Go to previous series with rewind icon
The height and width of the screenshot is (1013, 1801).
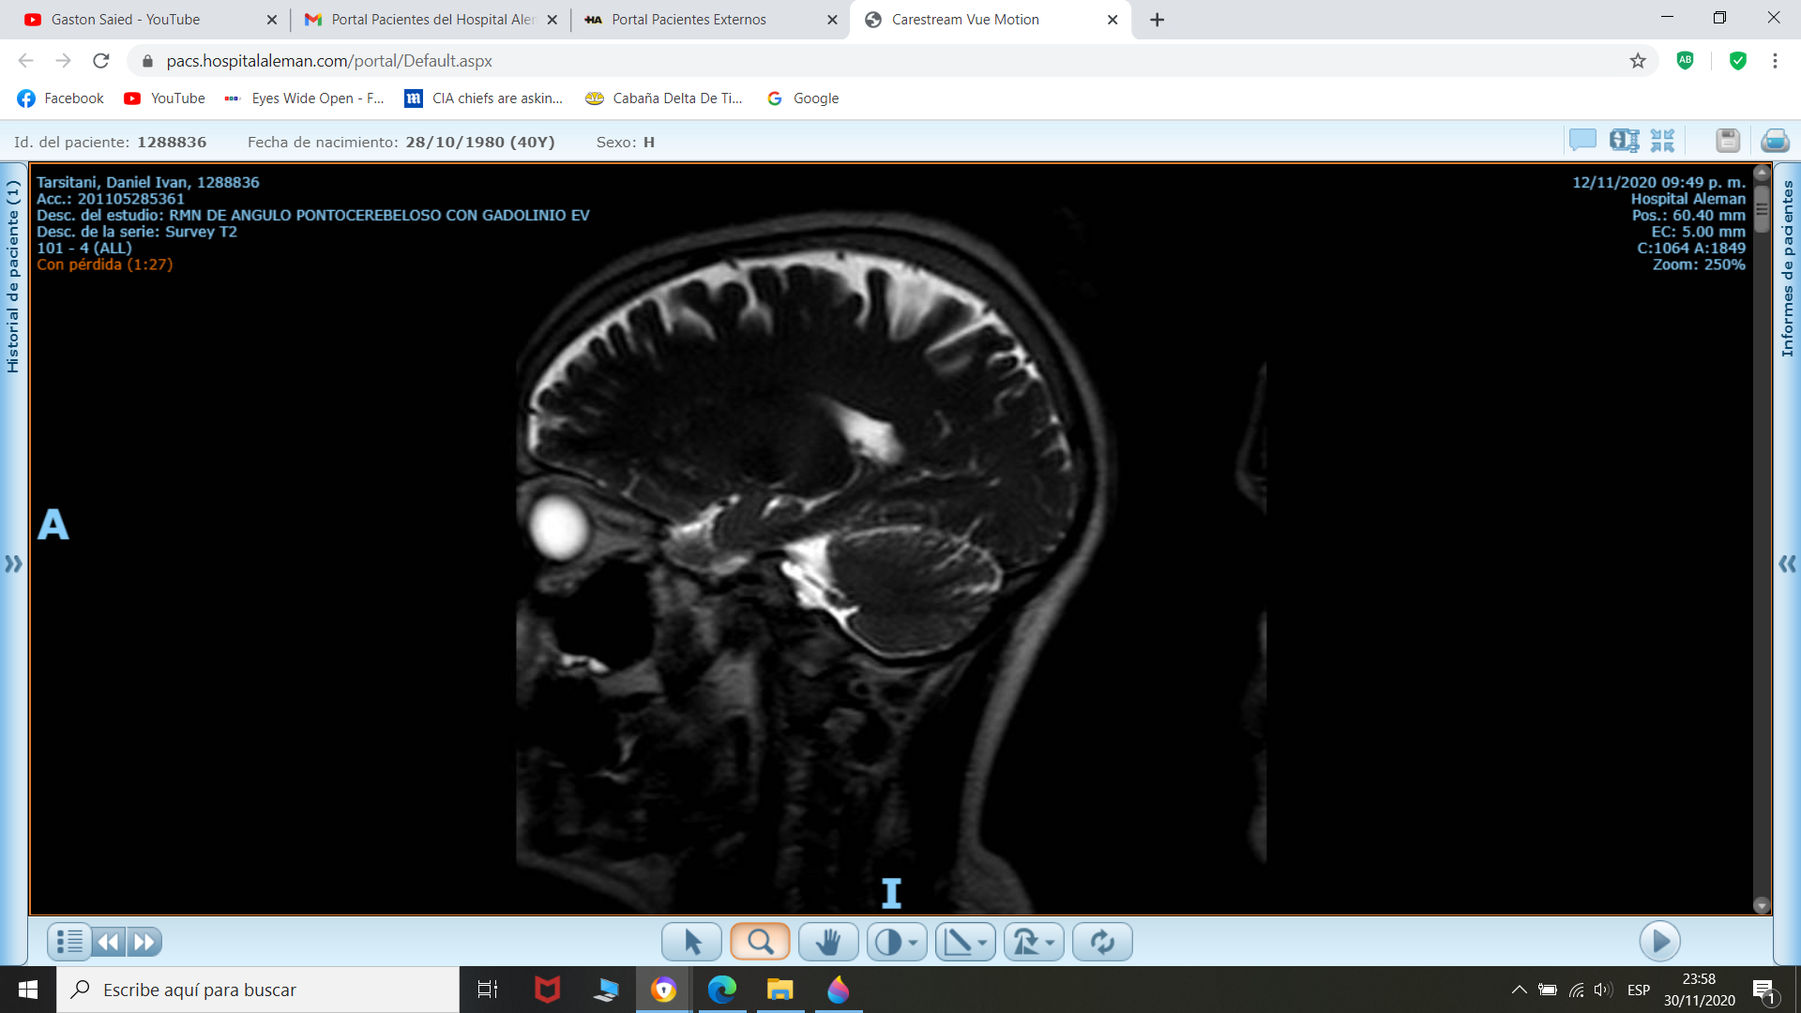[x=109, y=942]
